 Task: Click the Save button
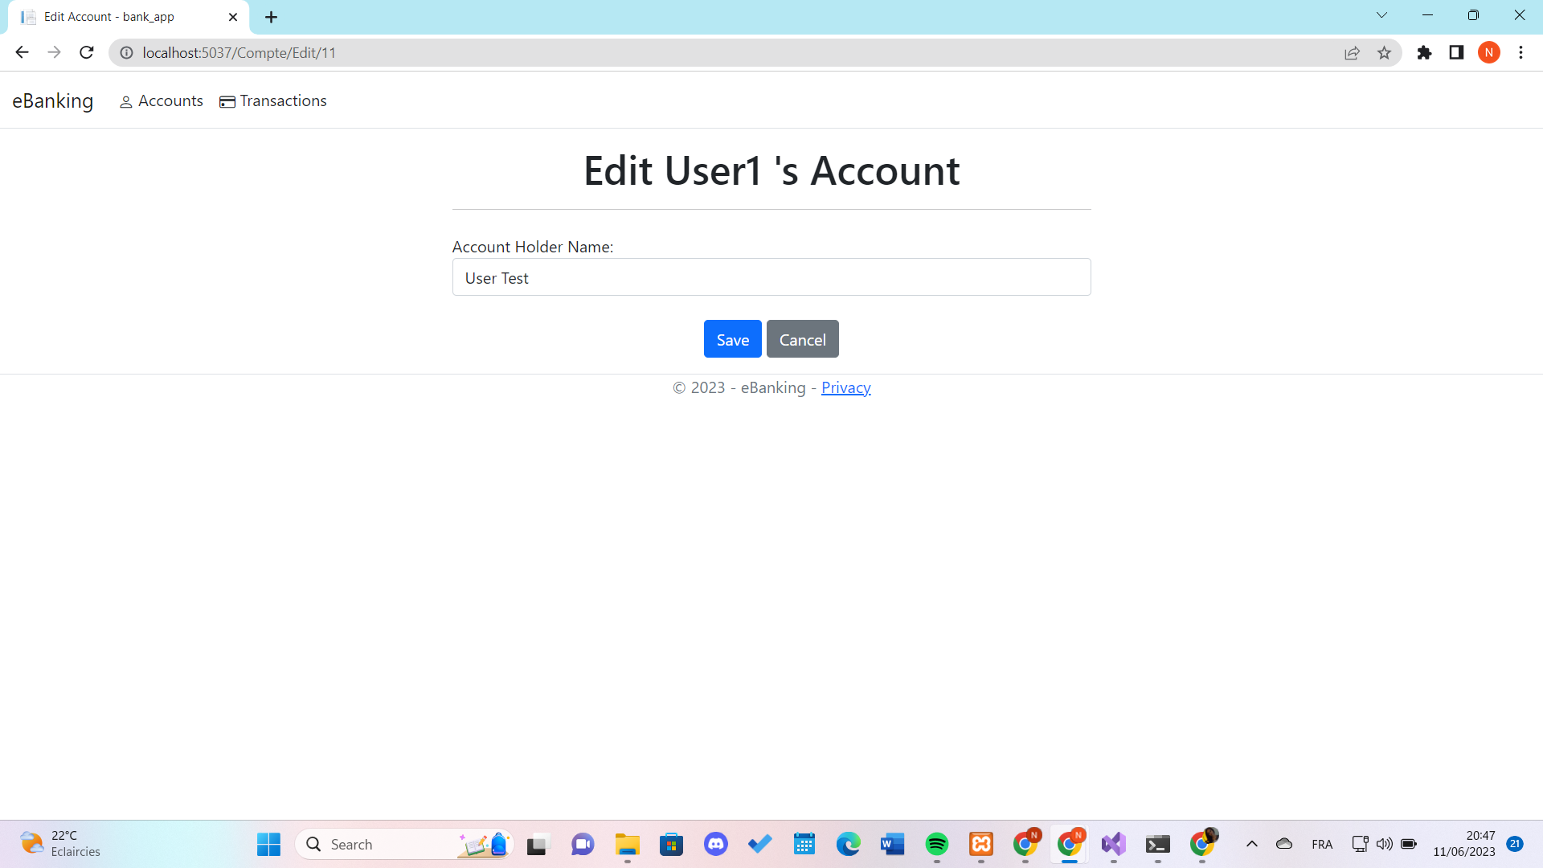pos(732,339)
